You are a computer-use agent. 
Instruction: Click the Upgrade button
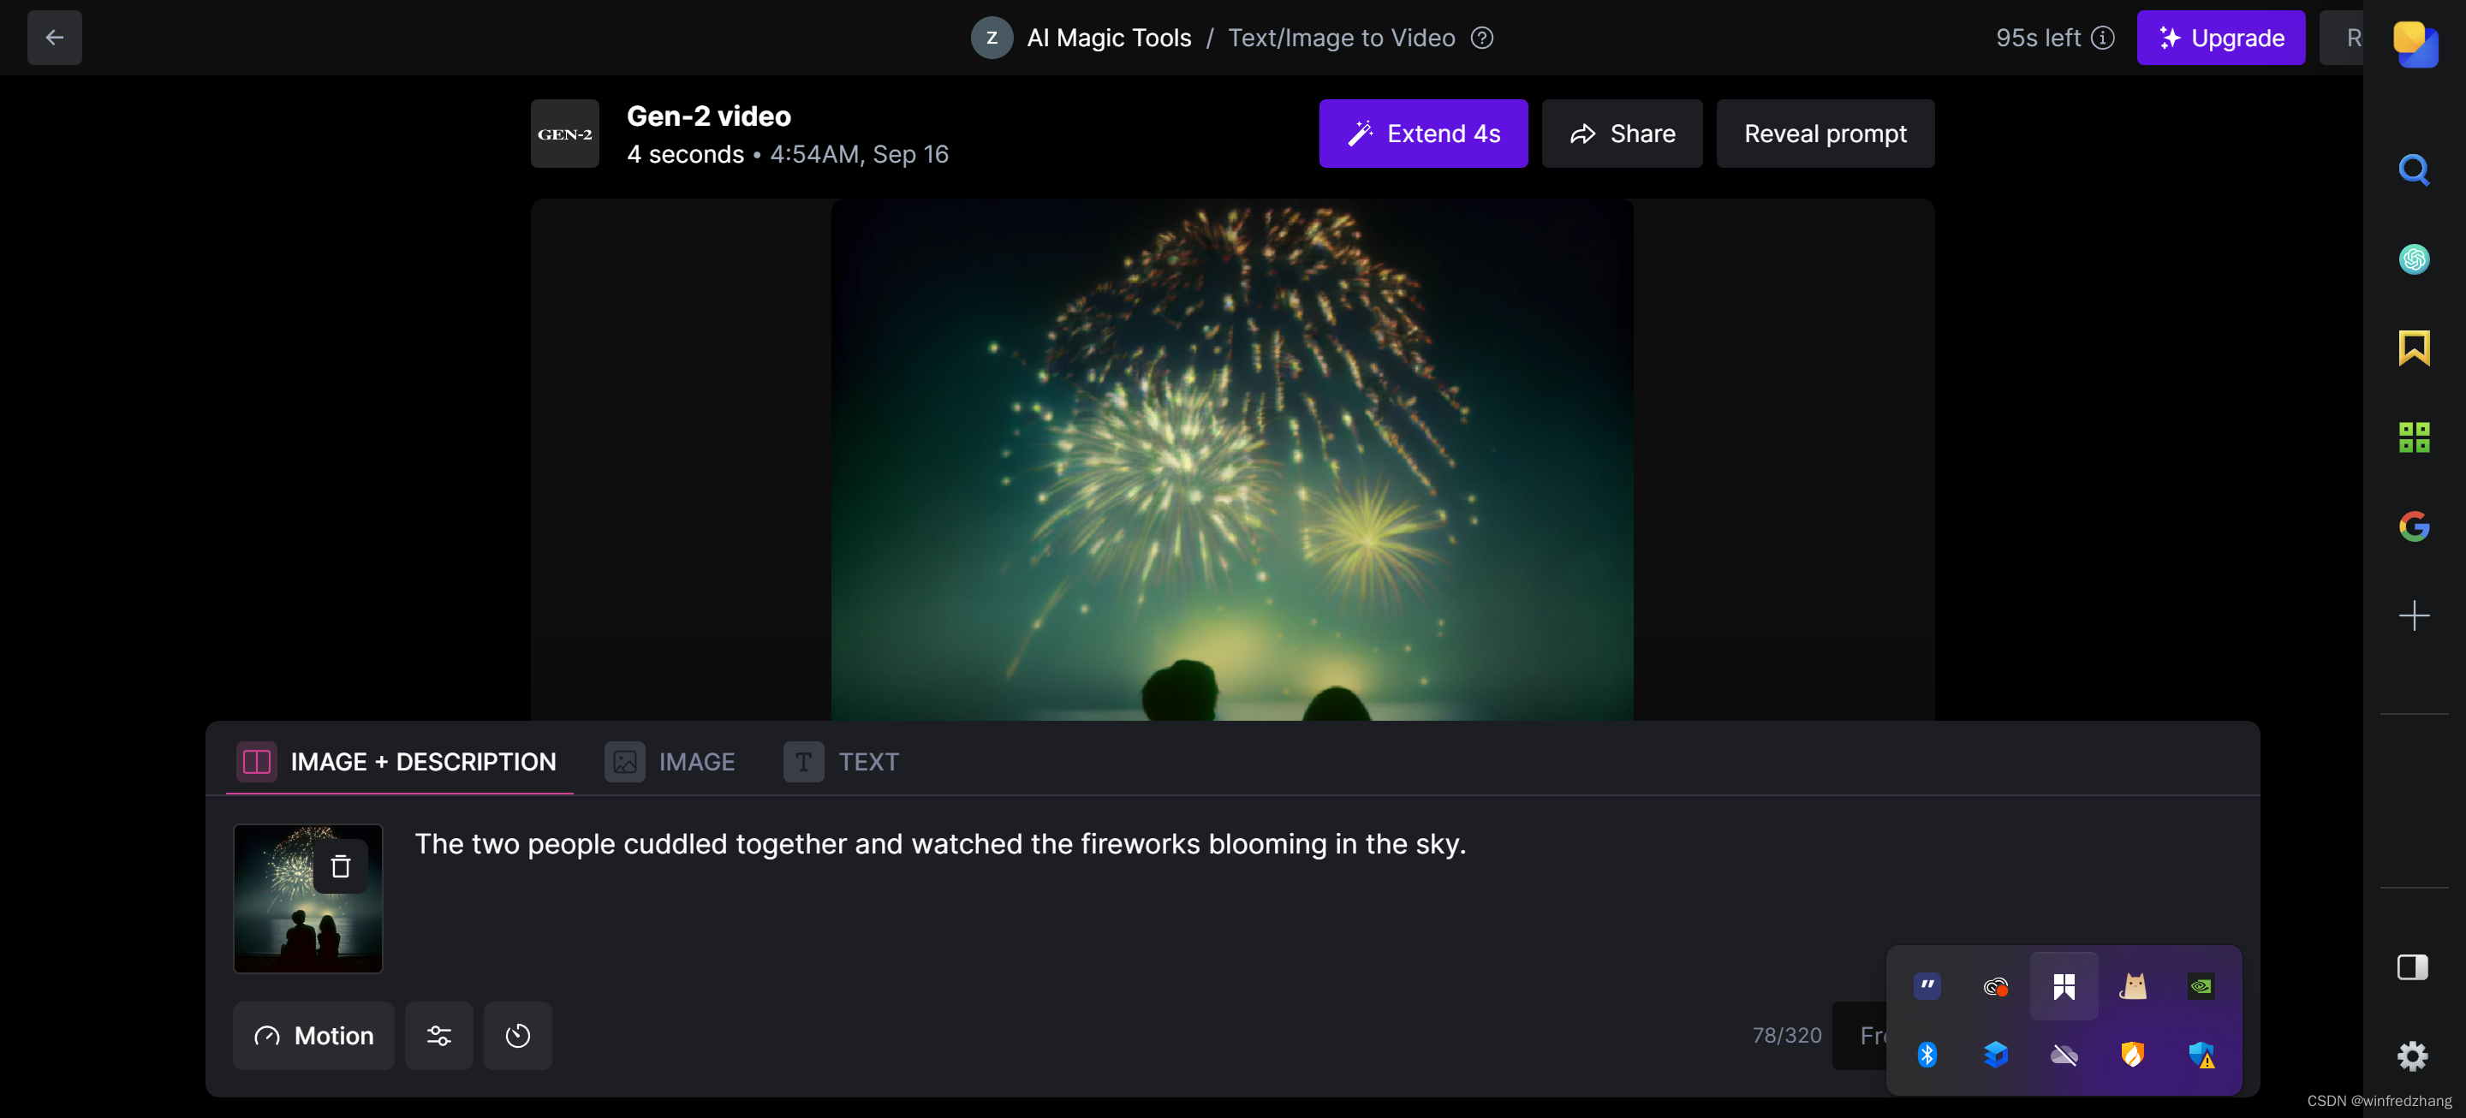click(2221, 38)
